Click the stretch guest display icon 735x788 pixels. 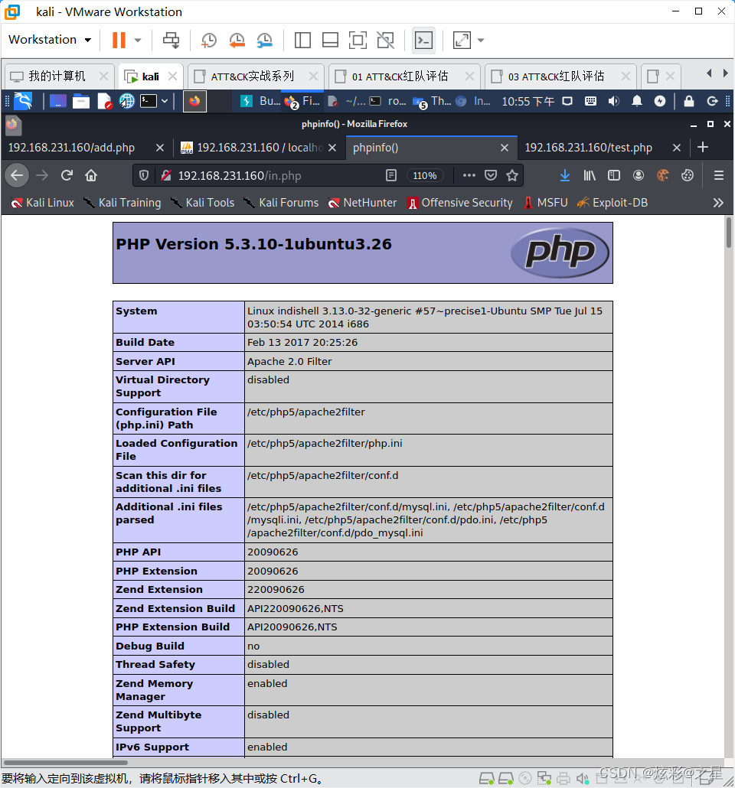pyautogui.click(x=462, y=41)
